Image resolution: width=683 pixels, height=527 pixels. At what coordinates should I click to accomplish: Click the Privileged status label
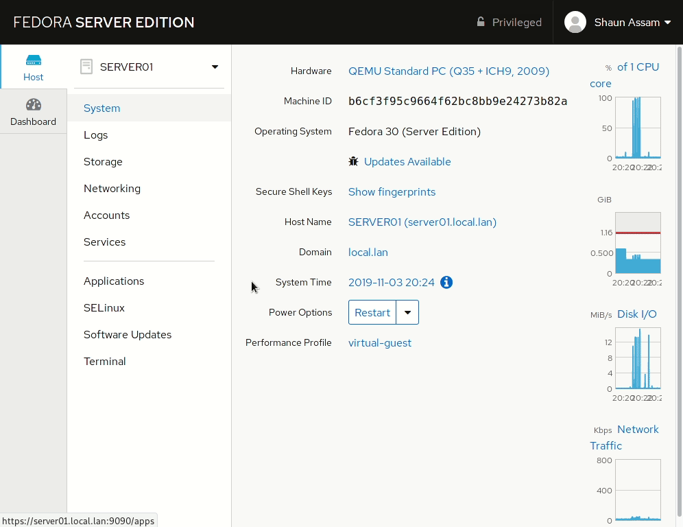(x=516, y=22)
